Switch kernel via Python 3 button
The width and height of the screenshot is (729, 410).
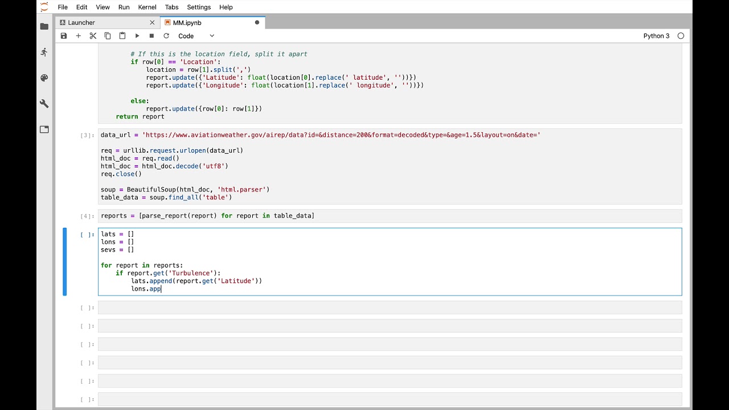[656, 36]
